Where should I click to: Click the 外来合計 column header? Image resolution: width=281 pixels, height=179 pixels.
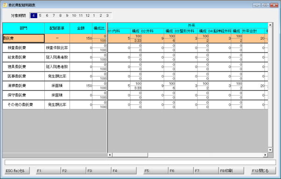point(253,31)
